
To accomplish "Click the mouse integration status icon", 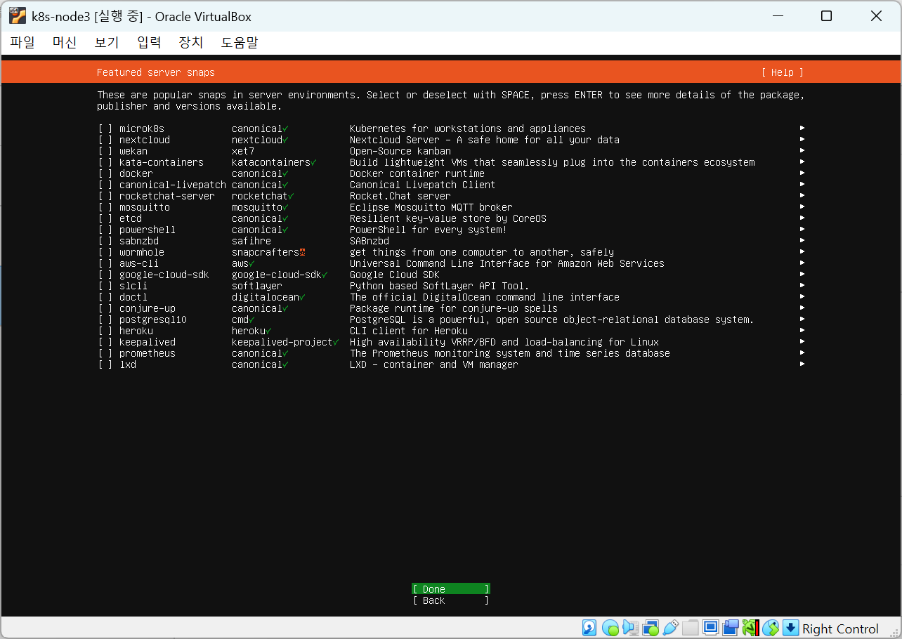I will point(771,628).
